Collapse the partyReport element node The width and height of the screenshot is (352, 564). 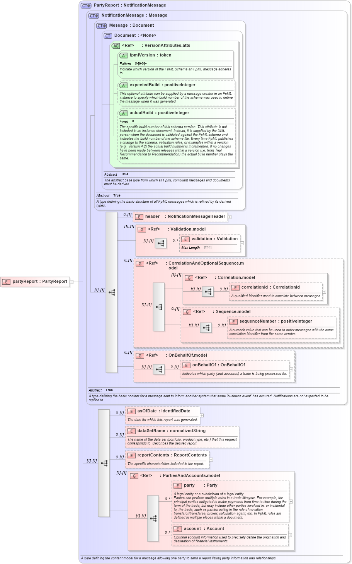tap(71, 282)
